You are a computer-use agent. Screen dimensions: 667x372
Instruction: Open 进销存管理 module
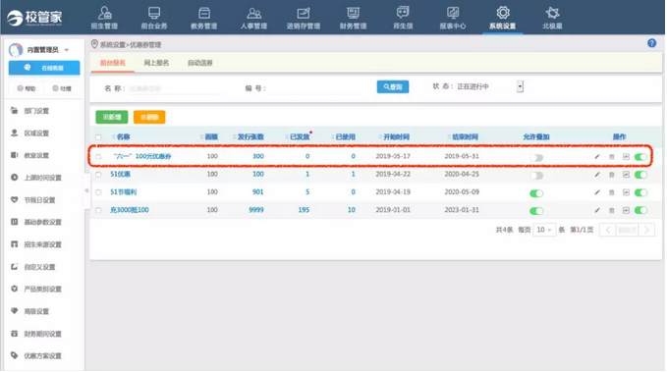point(304,18)
